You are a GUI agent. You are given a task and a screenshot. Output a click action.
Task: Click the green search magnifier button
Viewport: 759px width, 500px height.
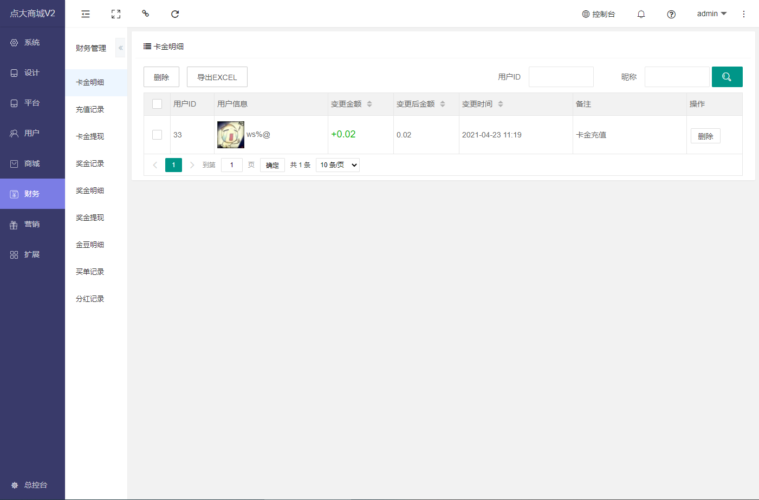726,77
